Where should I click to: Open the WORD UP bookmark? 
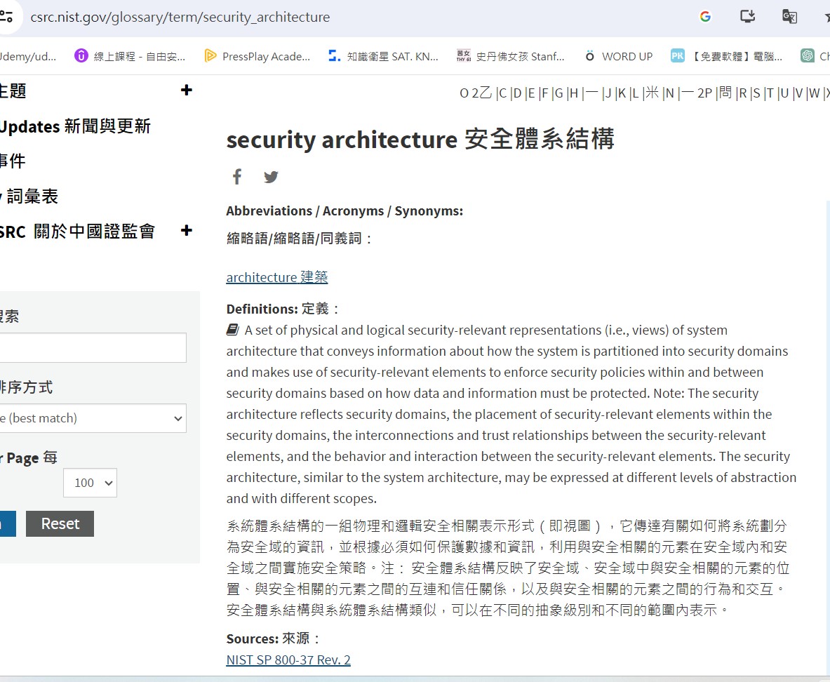pyautogui.click(x=618, y=56)
